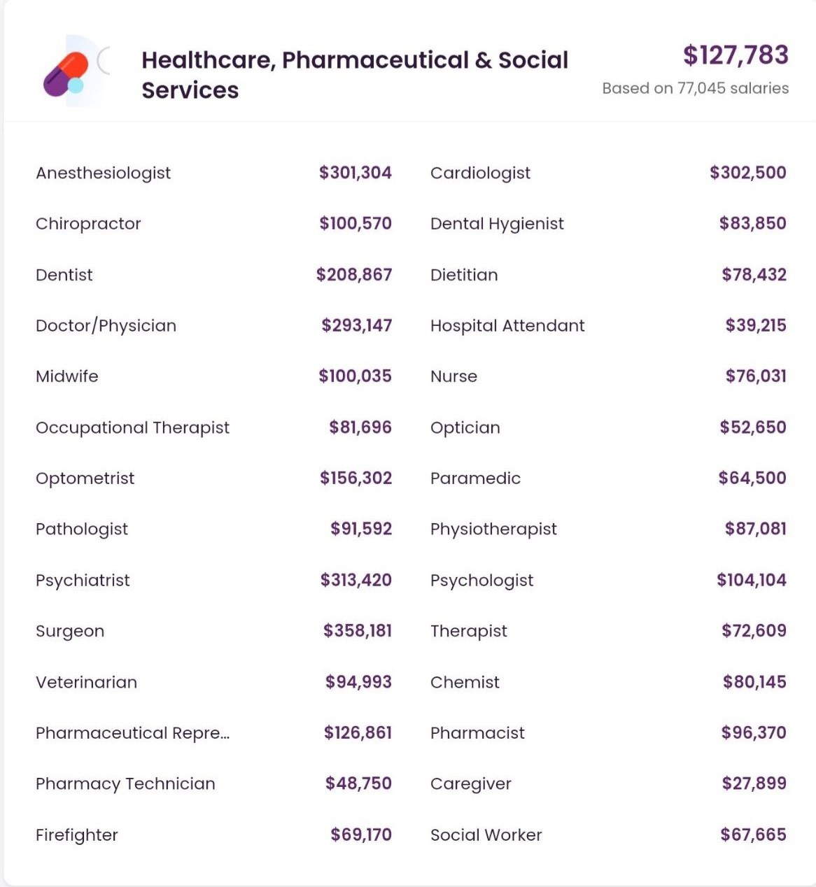Open the Healthcare, Pharmaceutical & Social Services heading
The width and height of the screenshot is (816, 887).
point(354,75)
